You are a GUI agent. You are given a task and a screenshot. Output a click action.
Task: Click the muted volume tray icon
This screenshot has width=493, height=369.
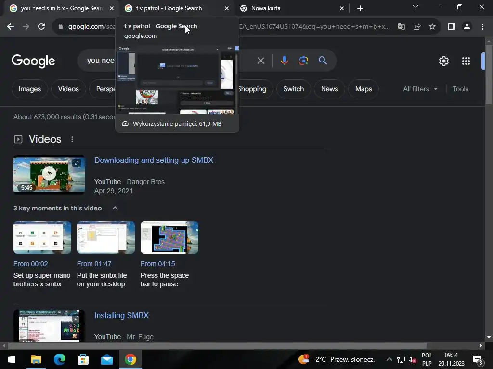(x=412, y=359)
